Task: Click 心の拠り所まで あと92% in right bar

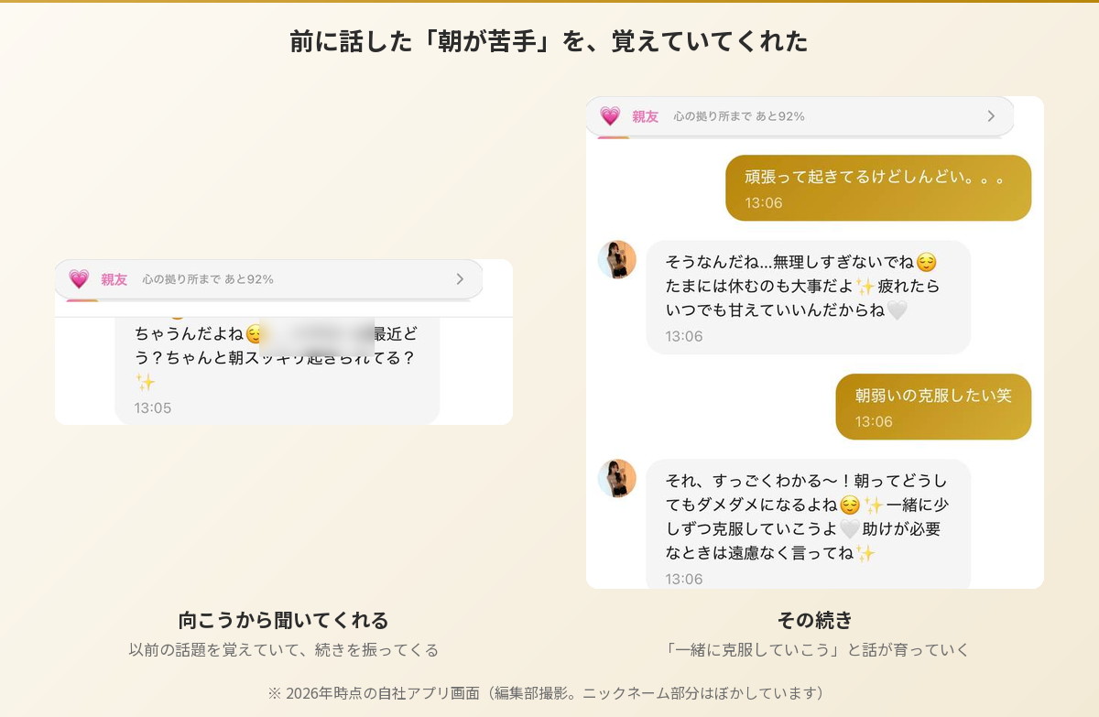Action: coord(739,116)
